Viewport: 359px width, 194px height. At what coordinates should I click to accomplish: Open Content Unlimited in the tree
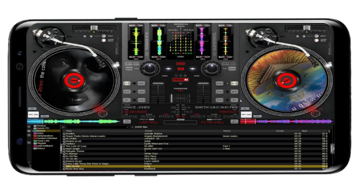point(45,138)
